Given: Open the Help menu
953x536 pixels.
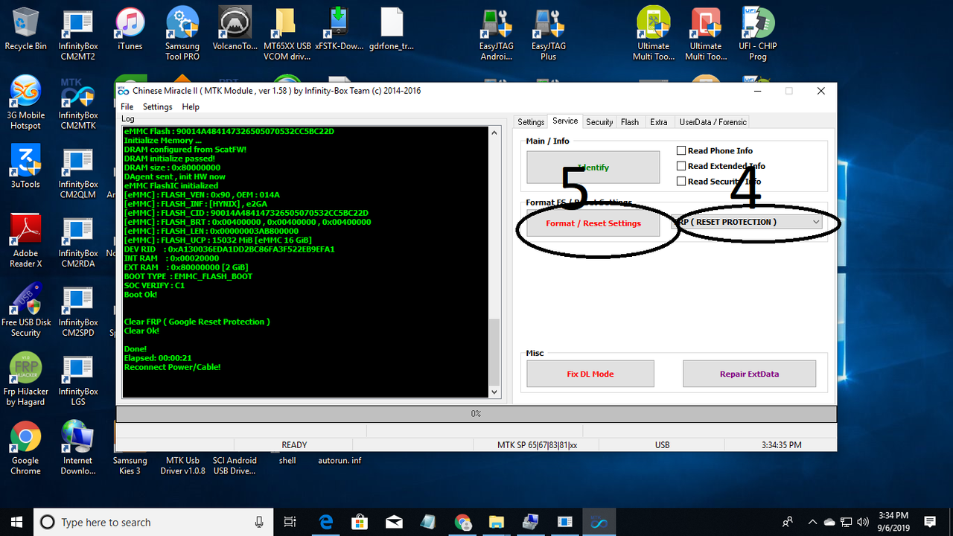Looking at the screenshot, I should coord(191,106).
